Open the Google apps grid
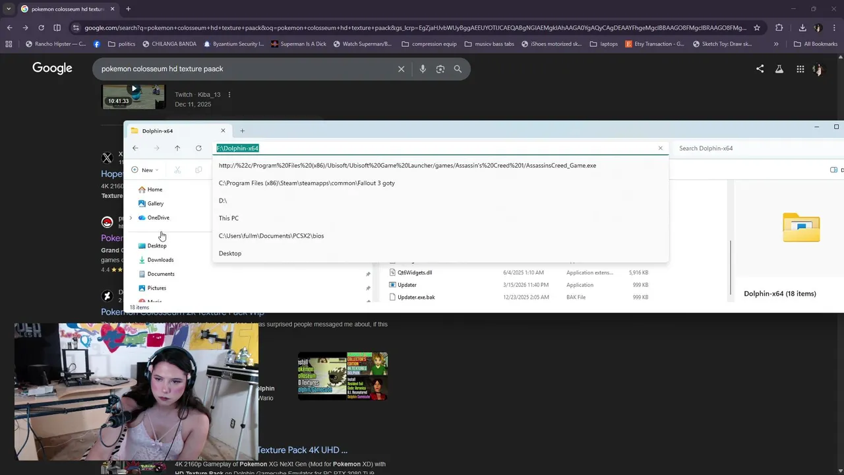This screenshot has width=844, height=475. [800, 69]
